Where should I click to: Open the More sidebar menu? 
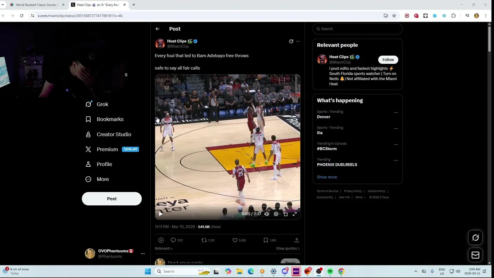click(97, 179)
